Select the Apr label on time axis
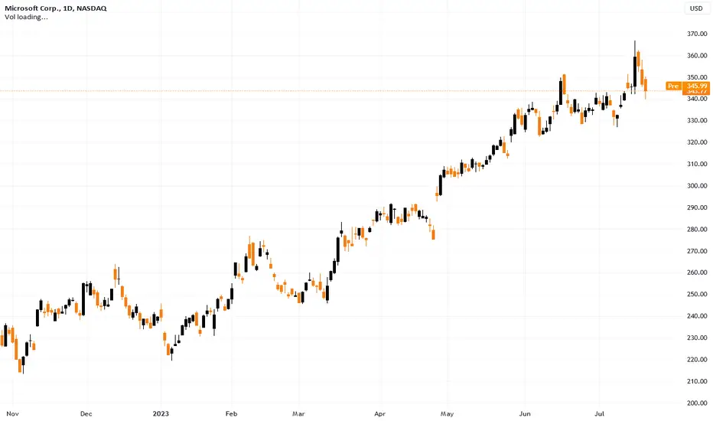This screenshot has height=421, width=713. pyautogui.click(x=379, y=413)
